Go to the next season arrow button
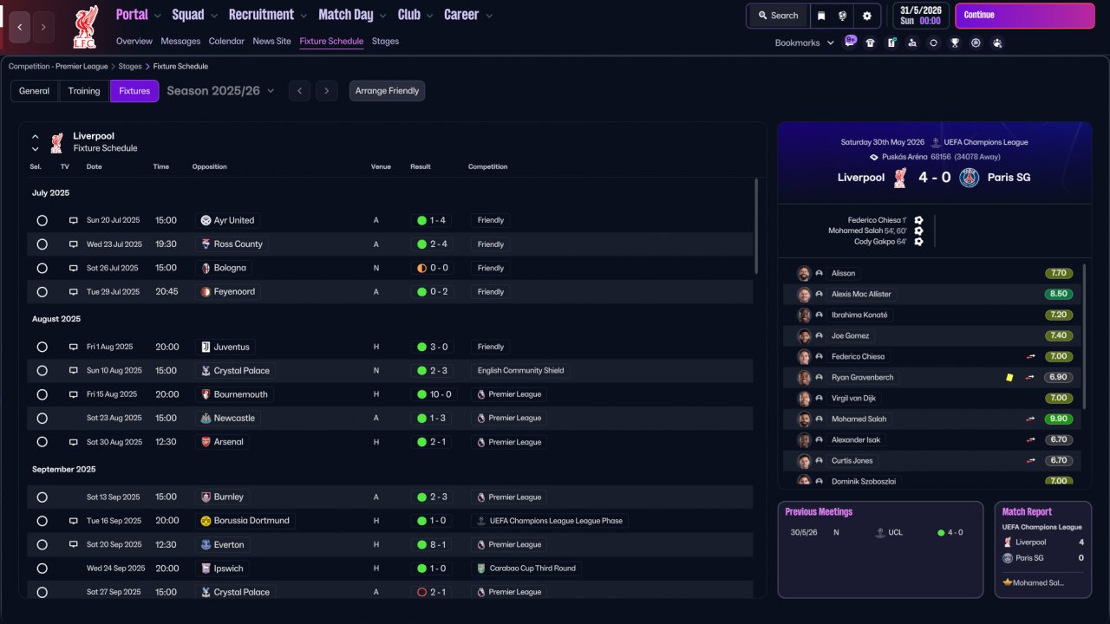The image size is (1110, 624). 326,91
